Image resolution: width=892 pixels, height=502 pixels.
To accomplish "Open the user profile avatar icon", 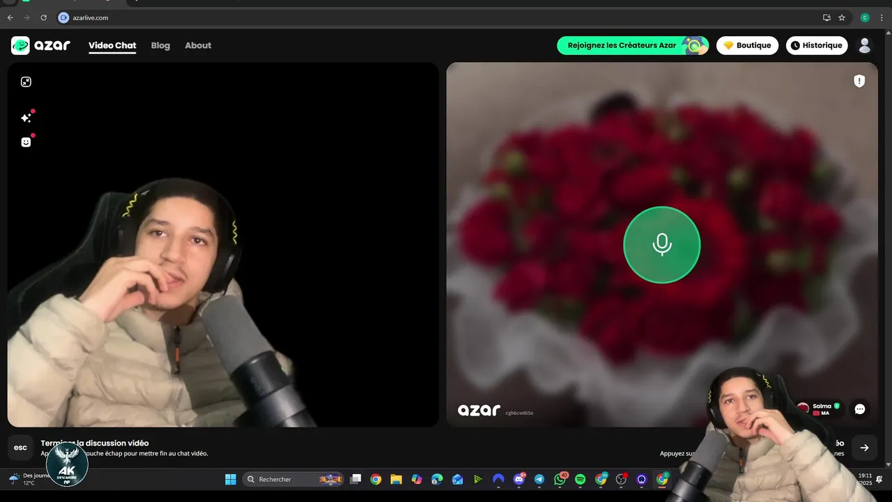I will point(865,45).
